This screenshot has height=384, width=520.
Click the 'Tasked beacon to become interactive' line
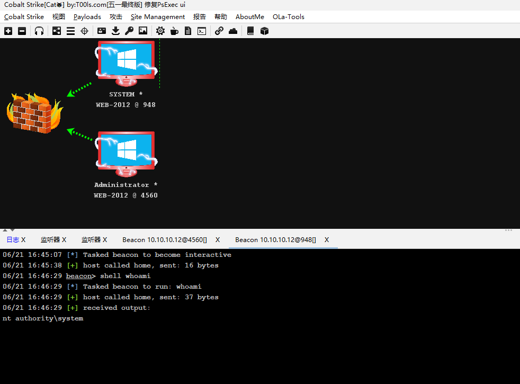coord(157,255)
